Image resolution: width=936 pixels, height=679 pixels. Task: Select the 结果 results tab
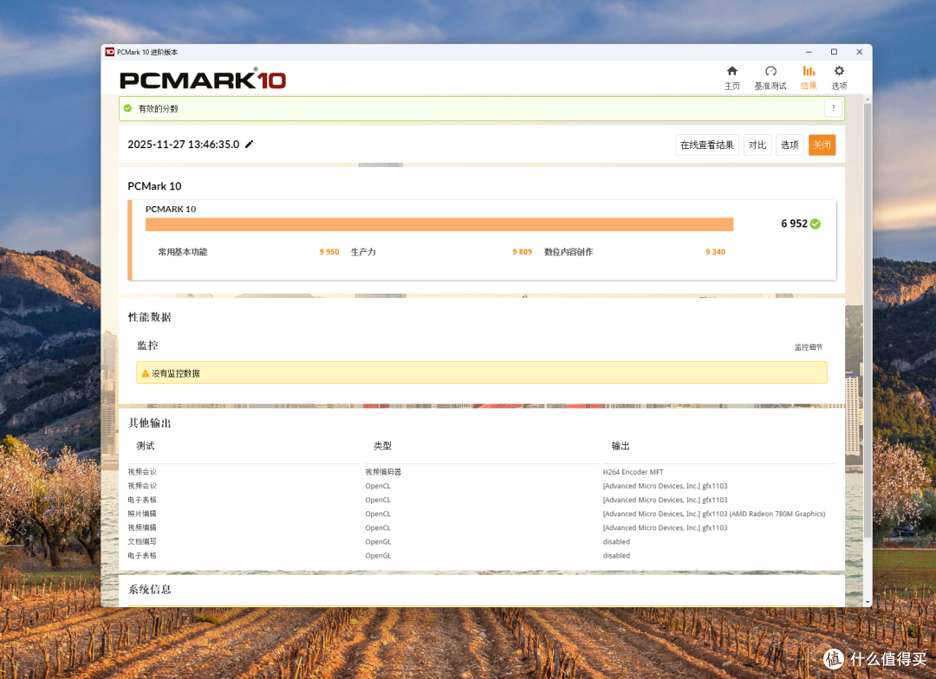809,78
